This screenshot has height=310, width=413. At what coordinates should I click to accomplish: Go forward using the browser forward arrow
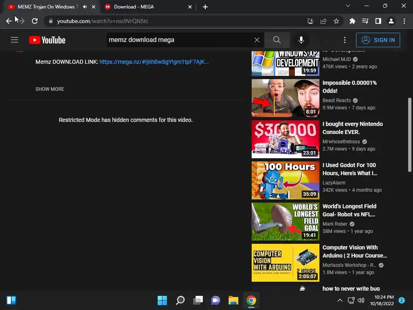[x=22, y=21]
